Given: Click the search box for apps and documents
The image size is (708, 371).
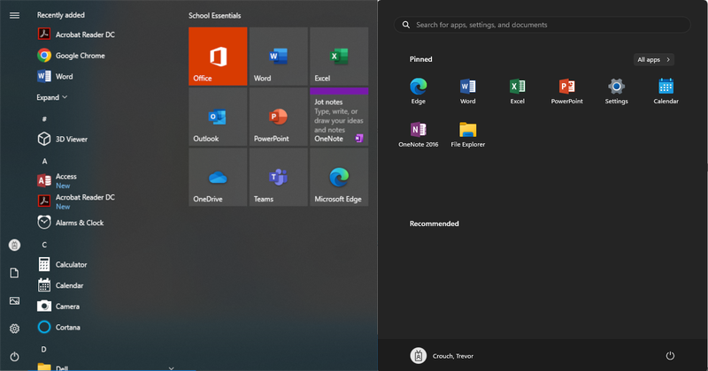Looking at the screenshot, I should [x=543, y=25].
